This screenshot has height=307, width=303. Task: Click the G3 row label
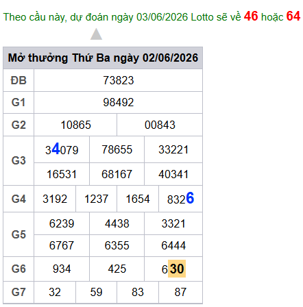coord(19,160)
